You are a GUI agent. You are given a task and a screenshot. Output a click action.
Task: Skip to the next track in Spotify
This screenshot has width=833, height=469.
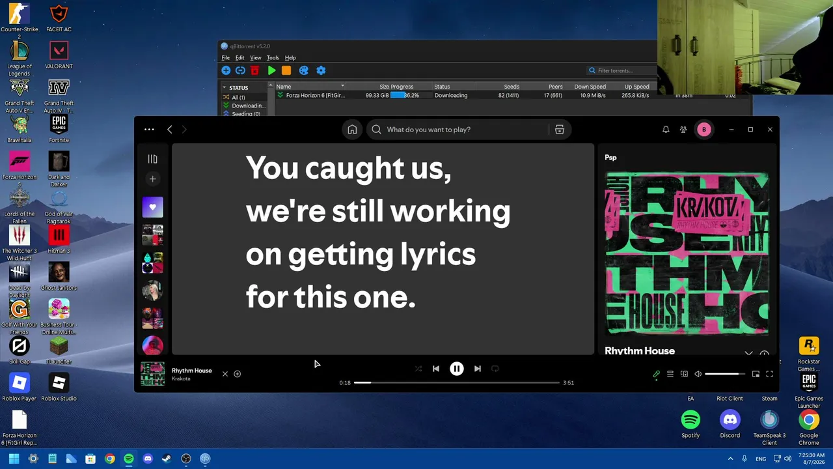coord(478,369)
